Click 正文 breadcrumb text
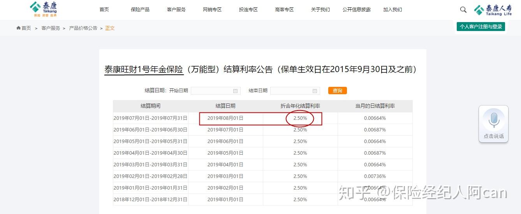Viewport: 521px width, 214px height. [110, 28]
